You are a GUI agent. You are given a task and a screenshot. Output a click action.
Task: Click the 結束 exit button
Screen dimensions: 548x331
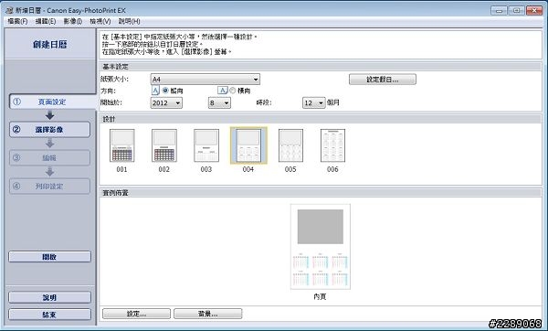click(x=49, y=315)
